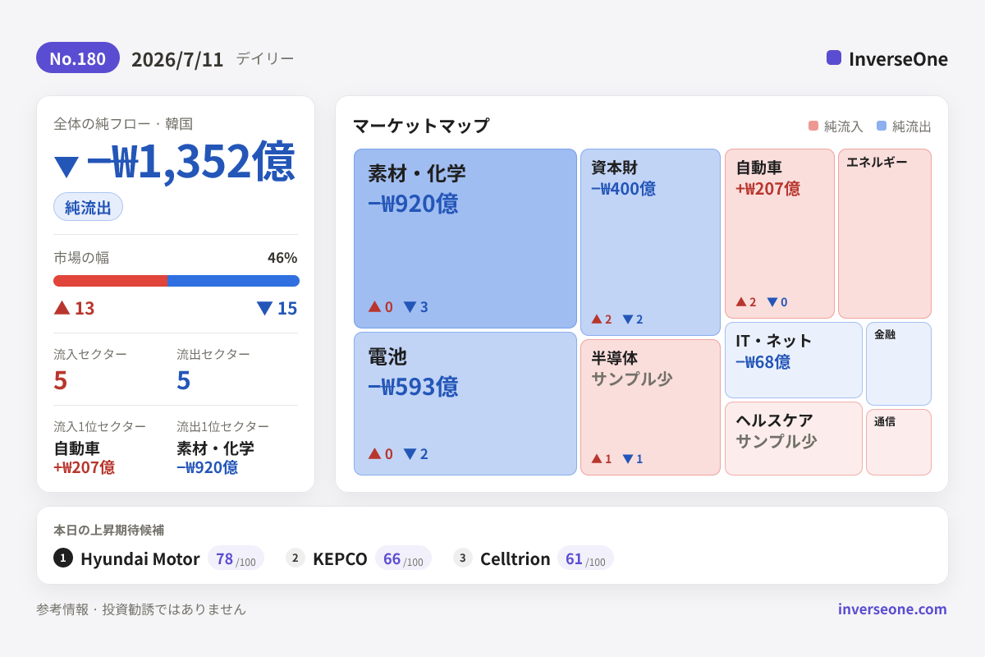This screenshot has width=985, height=657.
Task: Click the red 純流入 legend swatch
Action: coord(813,126)
